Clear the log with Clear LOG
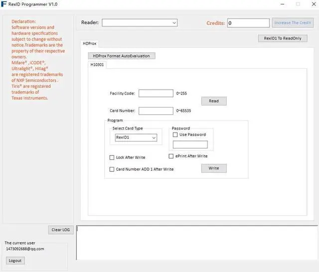Viewport: 319px width, 272px height. click(61, 230)
